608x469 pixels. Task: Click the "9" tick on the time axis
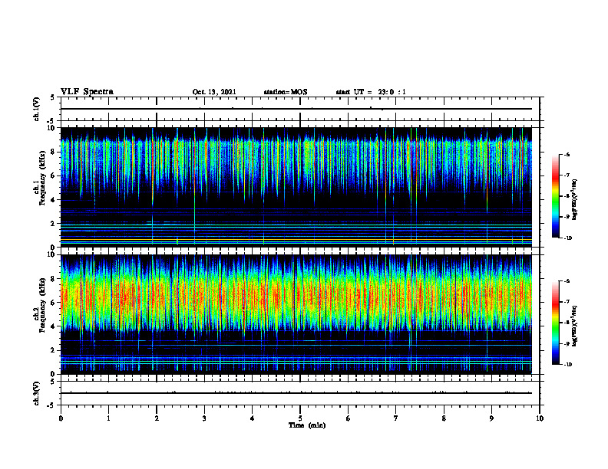click(x=491, y=418)
